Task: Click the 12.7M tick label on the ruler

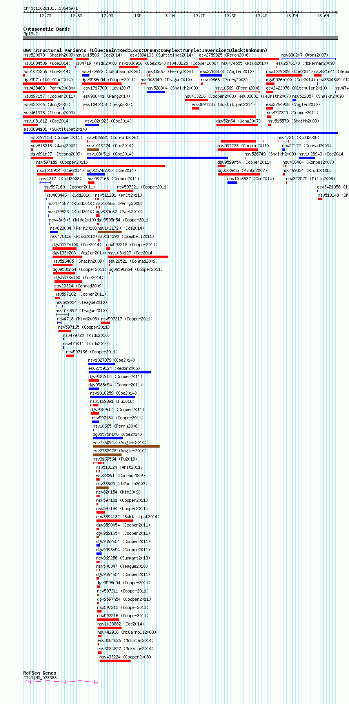Action: click(x=45, y=16)
